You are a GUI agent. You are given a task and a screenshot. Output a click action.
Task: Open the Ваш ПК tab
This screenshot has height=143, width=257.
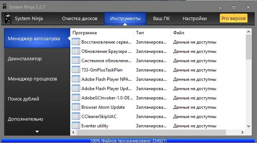pyautogui.click(x=161, y=19)
